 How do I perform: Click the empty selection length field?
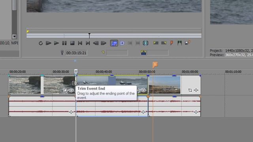[x=158, y=52]
